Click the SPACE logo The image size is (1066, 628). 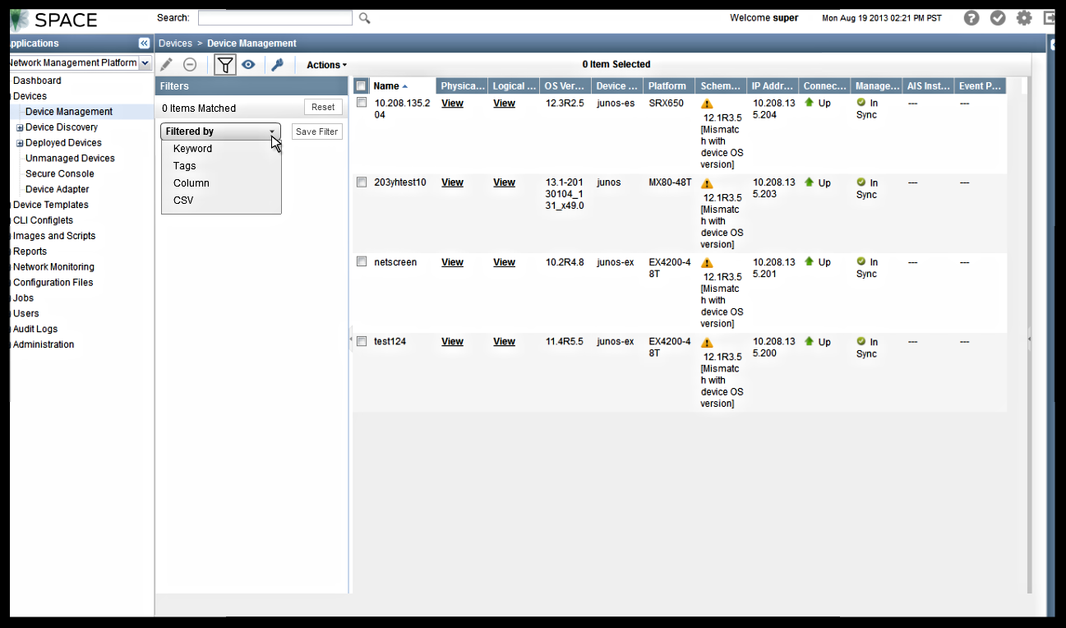54,20
